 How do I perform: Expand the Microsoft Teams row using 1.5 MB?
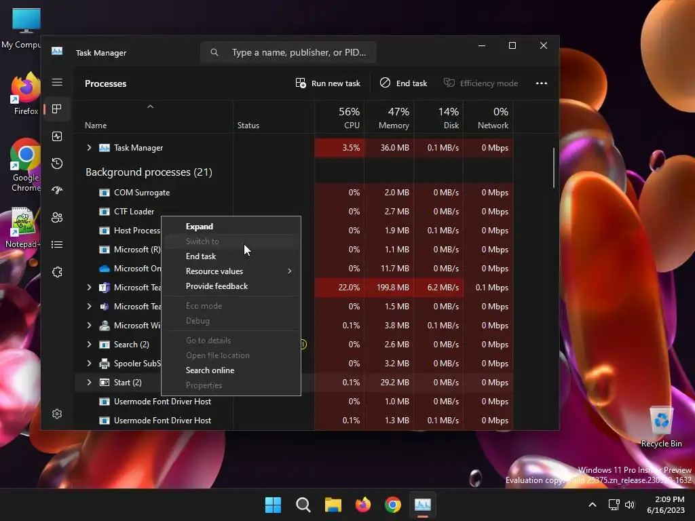pyautogui.click(x=89, y=307)
